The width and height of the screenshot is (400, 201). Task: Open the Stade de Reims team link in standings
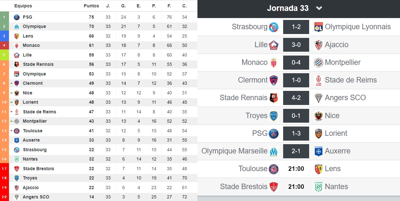pyautogui.click(x=39, y=112)
